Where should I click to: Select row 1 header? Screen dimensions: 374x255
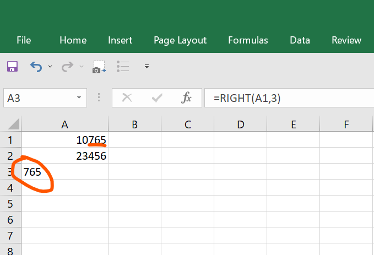pos(10,140)
